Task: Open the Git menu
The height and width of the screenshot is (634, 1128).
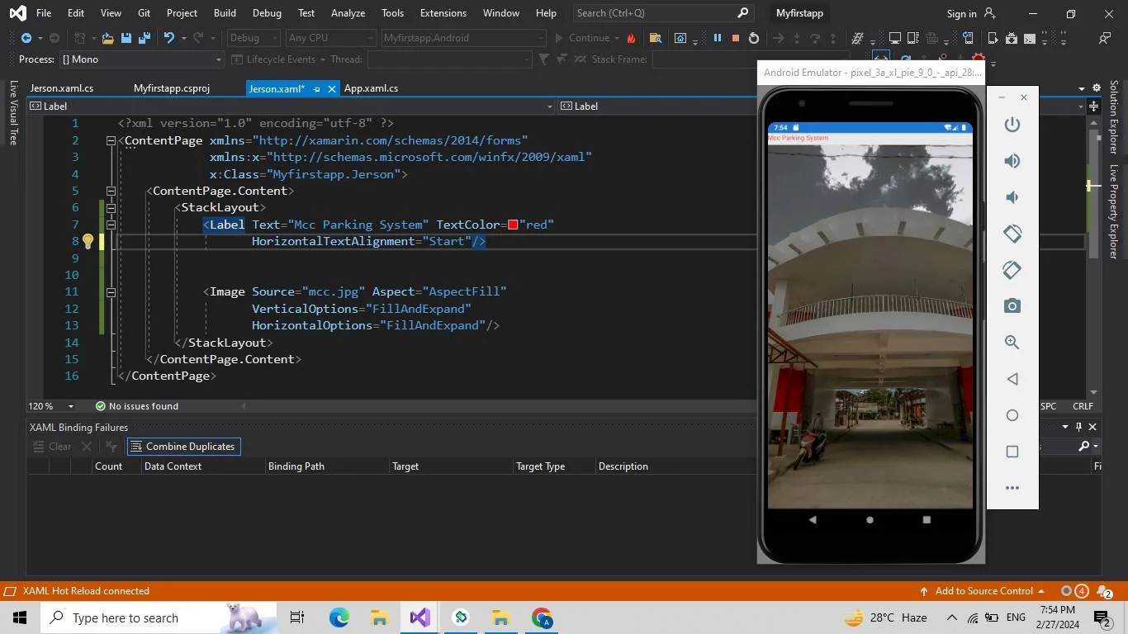Action: (x=145, y=13)
